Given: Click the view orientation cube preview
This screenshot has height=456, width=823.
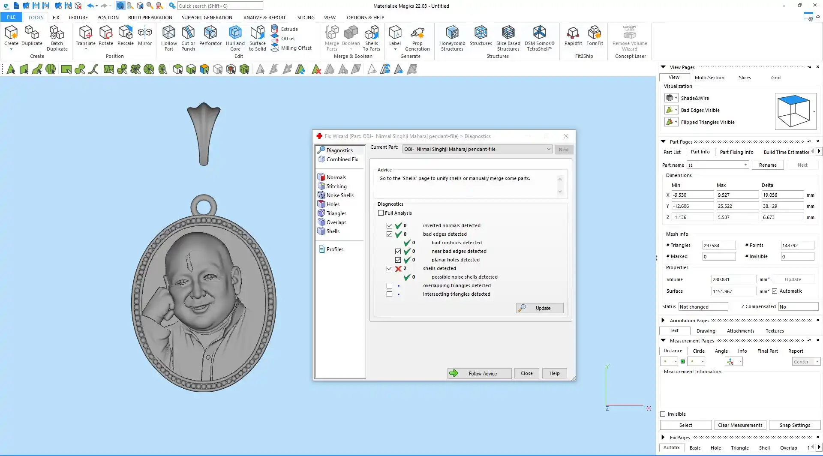Looking at the screenshot, I should [x=793, y=111].
